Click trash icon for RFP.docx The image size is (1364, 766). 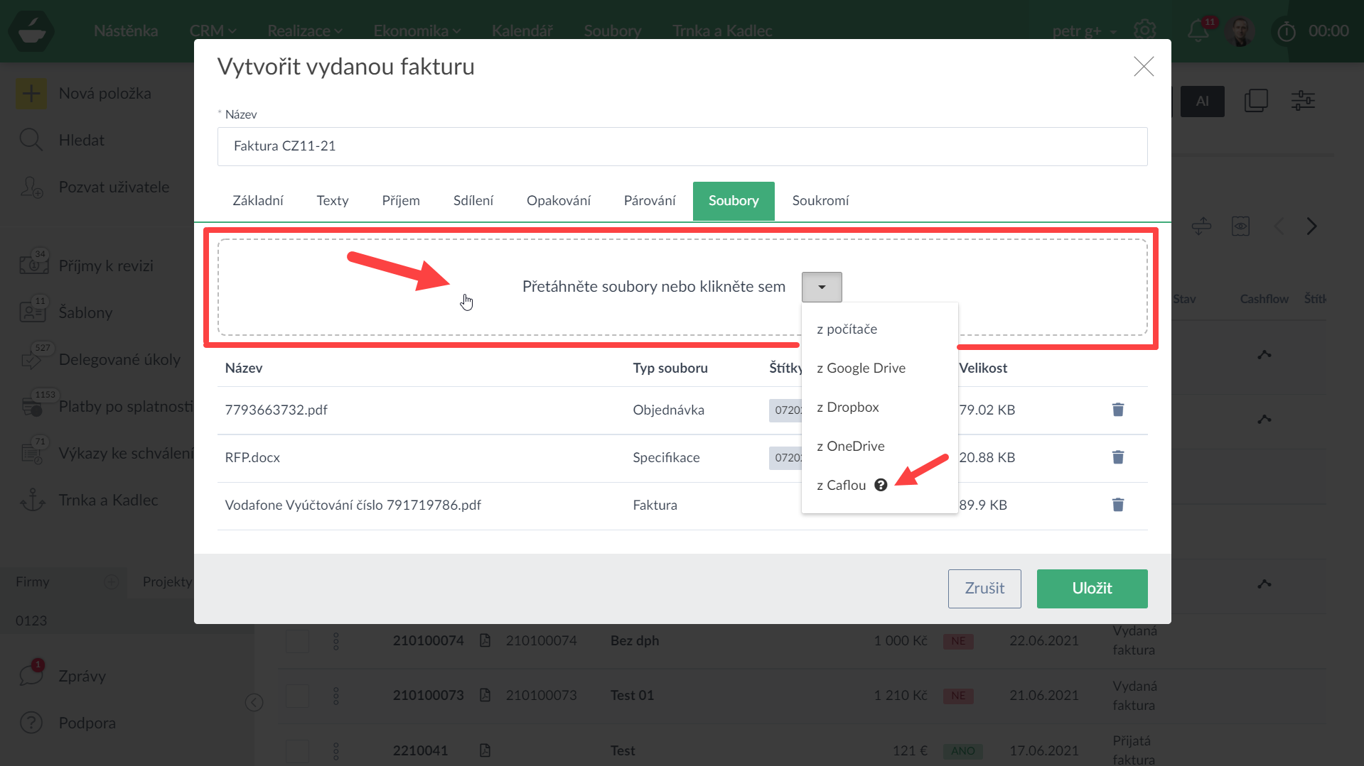pos(1117,457)
